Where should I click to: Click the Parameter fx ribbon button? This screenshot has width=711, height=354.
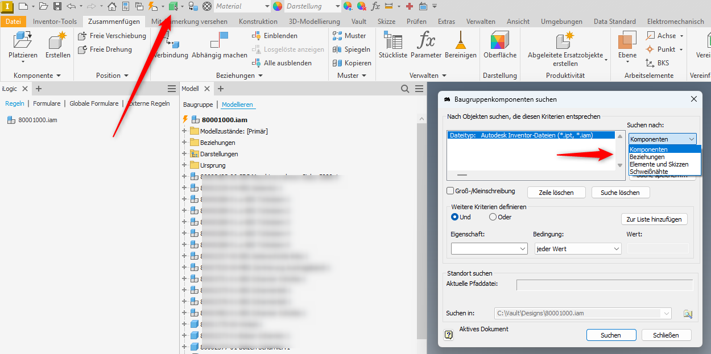(426, 45)
